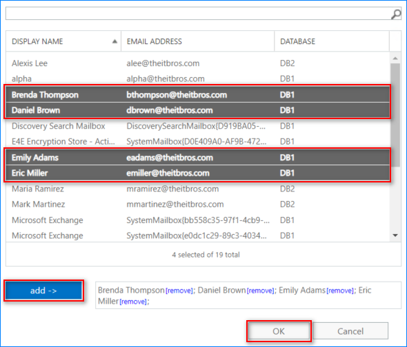Remove Eric Miller from the added list
This screenshot has width=407, height=347.
pos(133,302)
